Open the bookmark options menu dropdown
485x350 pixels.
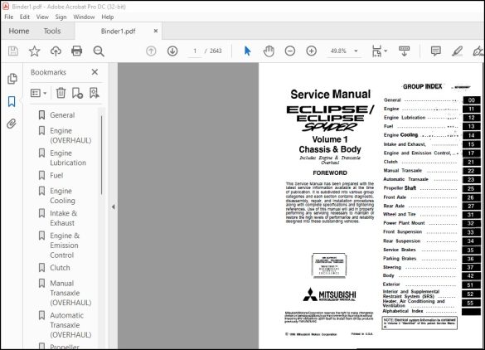[x=39, y=93]
